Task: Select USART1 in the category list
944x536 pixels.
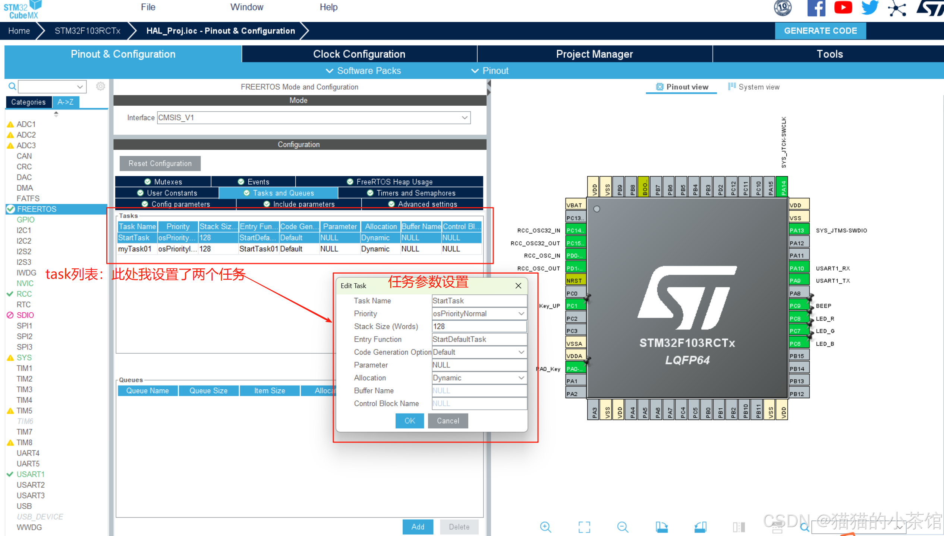Action: pyautogui.click(x=31, y=474)
